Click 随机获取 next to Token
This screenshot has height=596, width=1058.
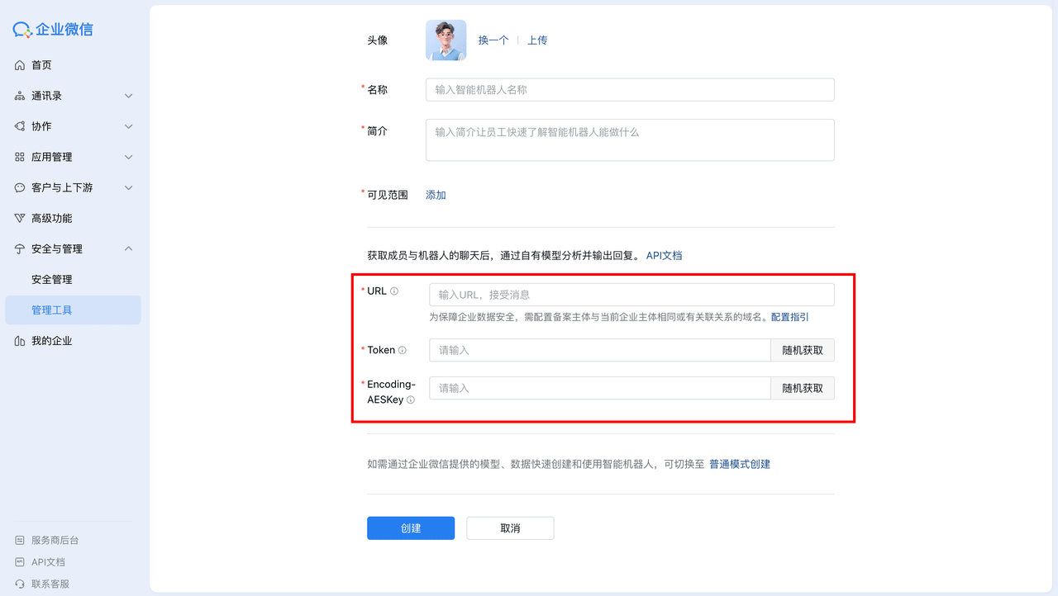click(x=802, y=350)
